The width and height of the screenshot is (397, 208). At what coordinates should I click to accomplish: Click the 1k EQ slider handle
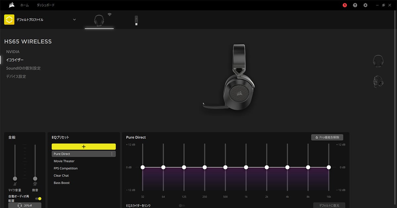[246, 167]
